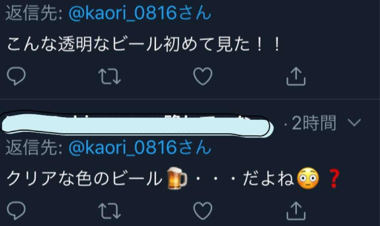Retweet the 透明なビール初めて見た tweet

[110, 76]
